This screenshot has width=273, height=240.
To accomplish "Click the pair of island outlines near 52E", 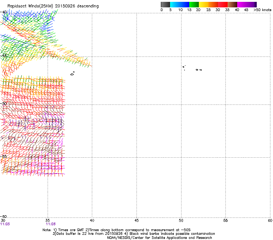I will click(199, 70).
